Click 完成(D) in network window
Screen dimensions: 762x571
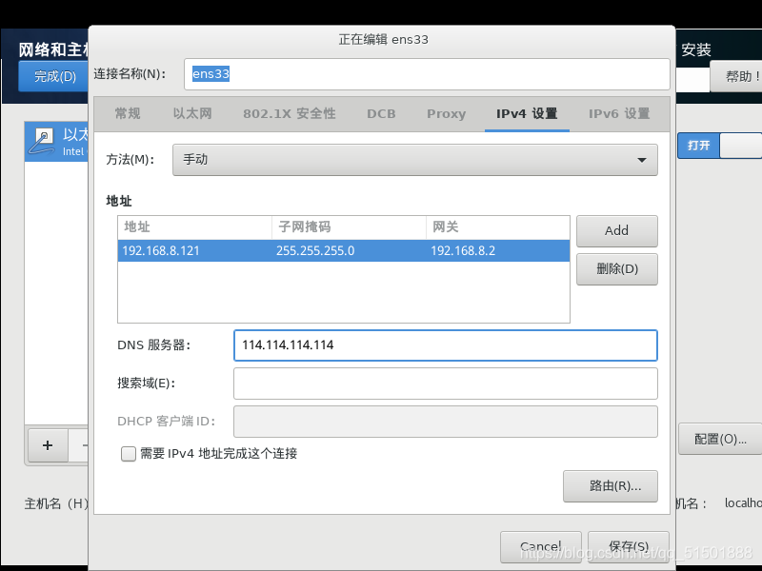click(54, 76)
